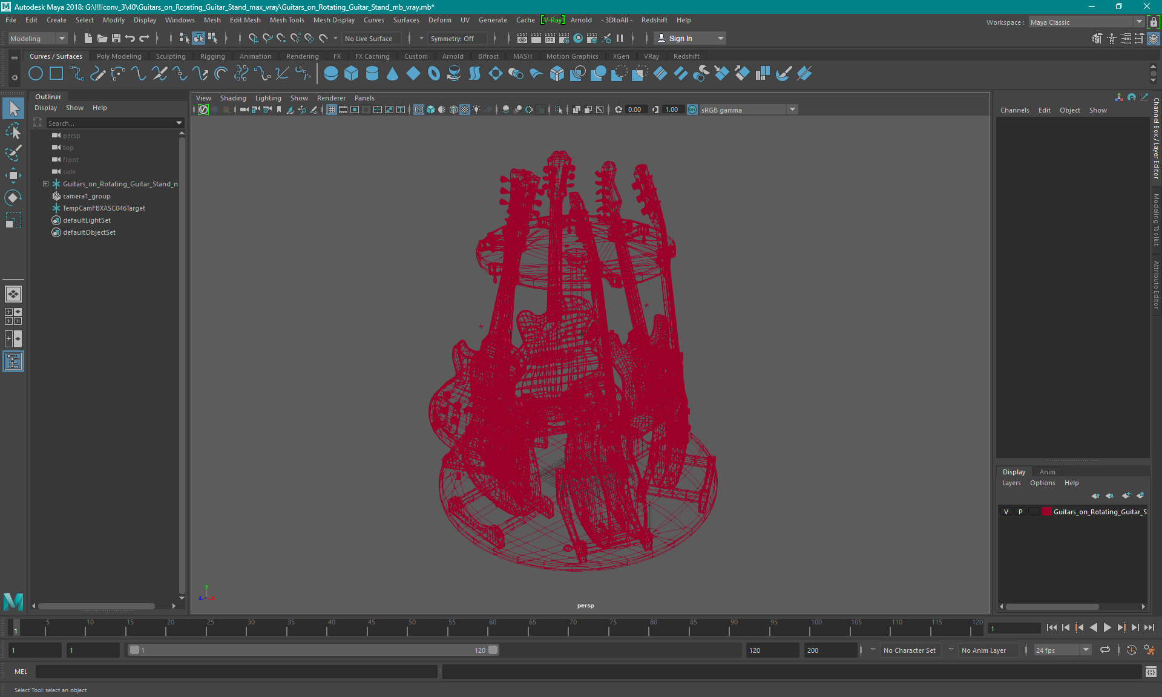Click the Sculpting tool icon
This screenshot has width=1162, height=697.
(169, 56)
